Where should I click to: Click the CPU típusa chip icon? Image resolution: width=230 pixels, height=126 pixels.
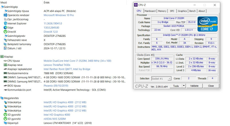point(5,61)
